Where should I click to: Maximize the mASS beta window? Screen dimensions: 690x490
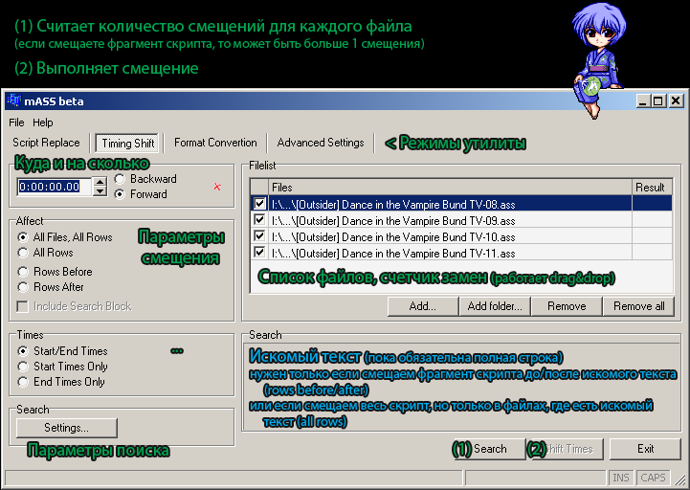[x=658, y=101]
